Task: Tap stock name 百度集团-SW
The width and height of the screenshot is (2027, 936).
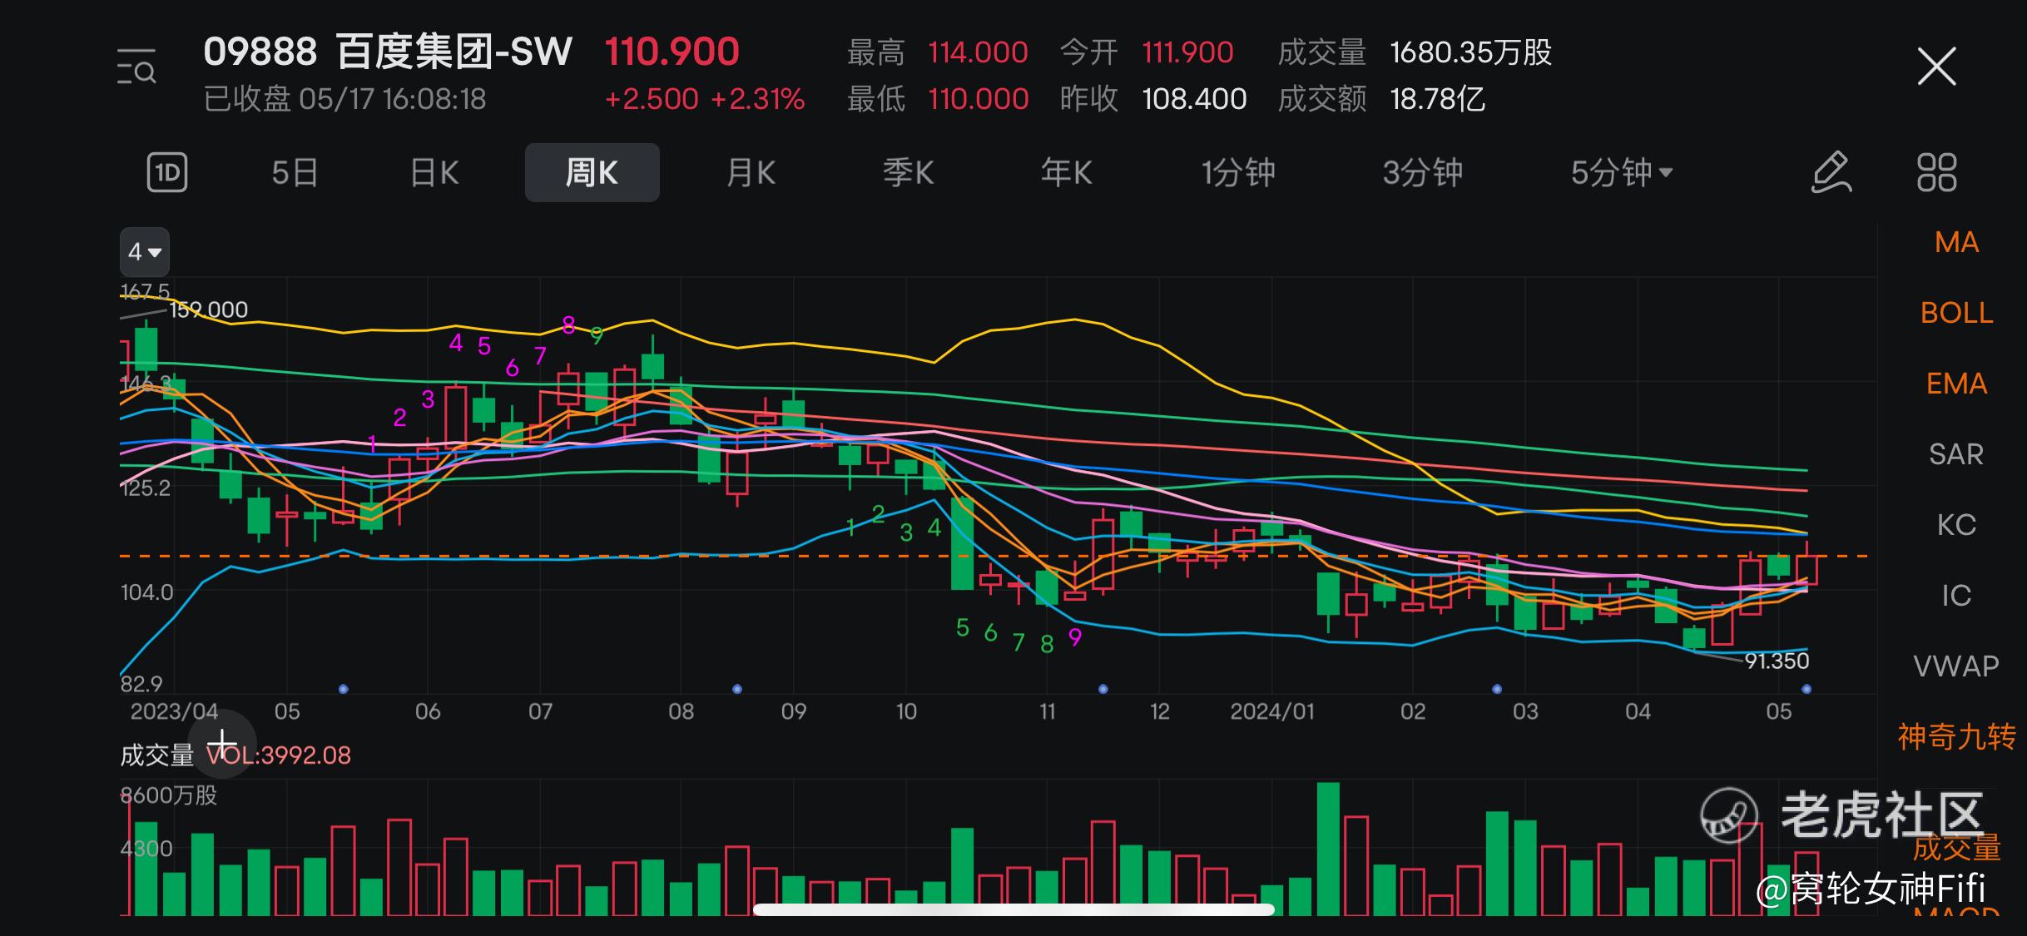Action: tap(454, 52)
